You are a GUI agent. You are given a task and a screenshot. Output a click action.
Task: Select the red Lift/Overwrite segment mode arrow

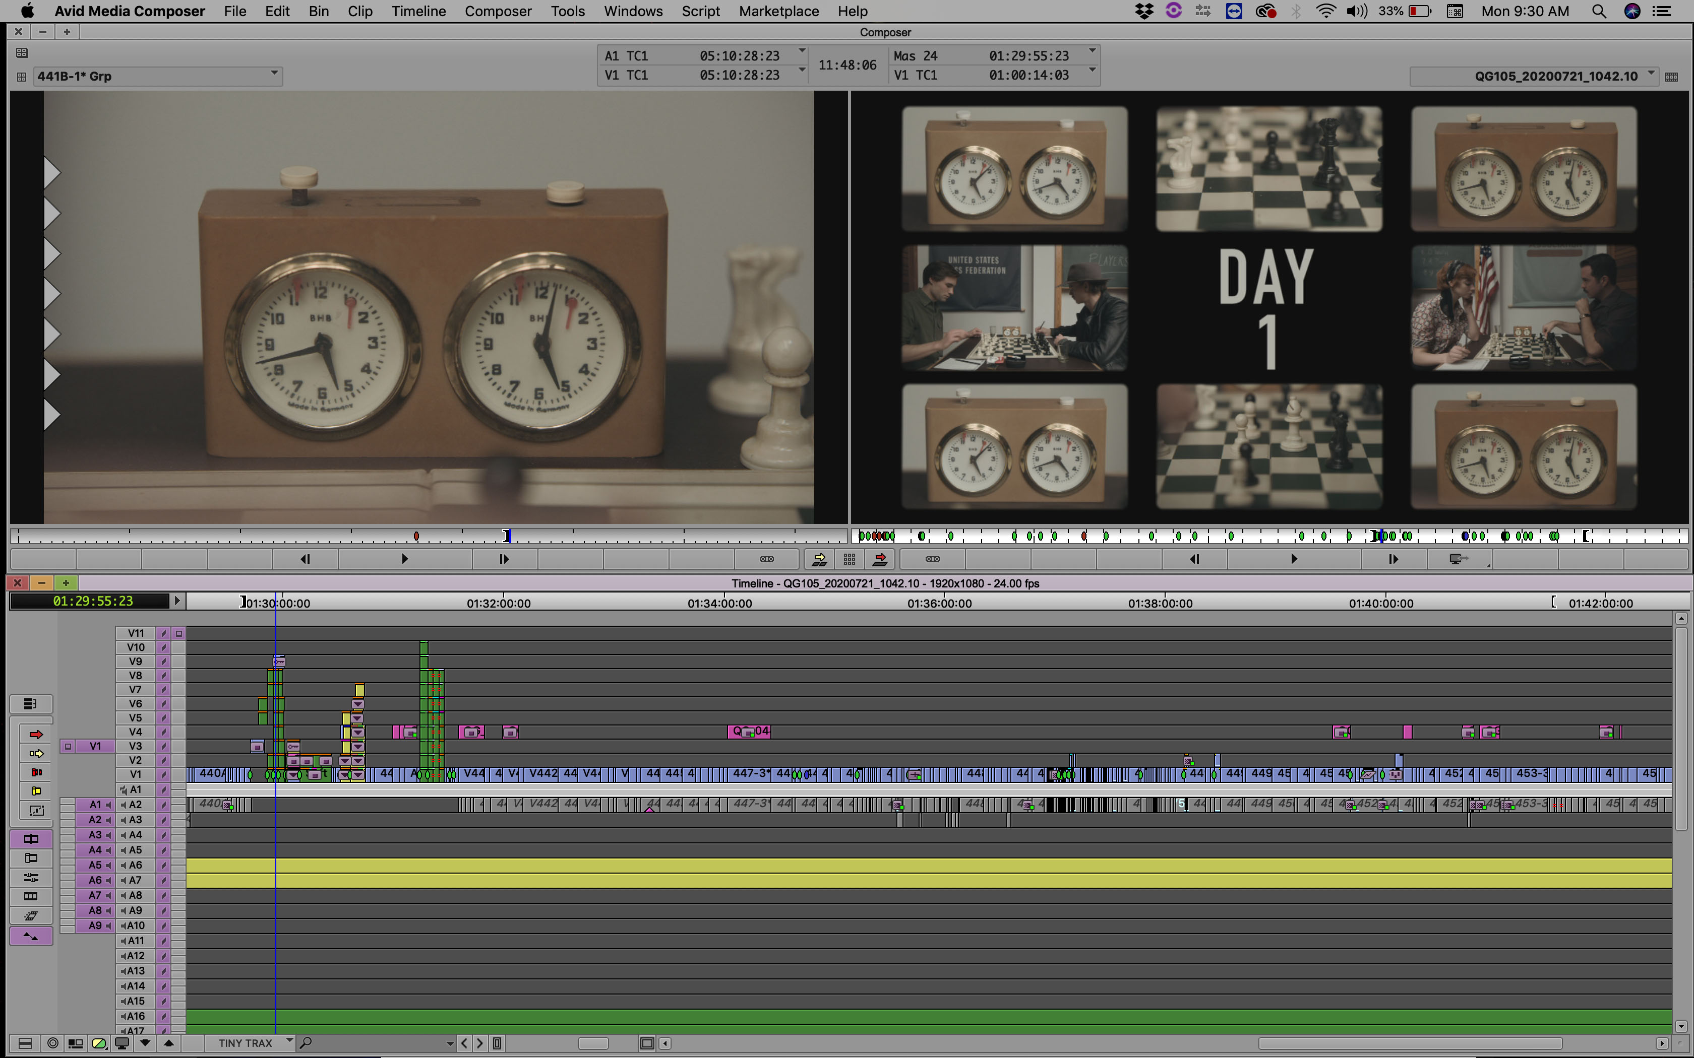36,734
